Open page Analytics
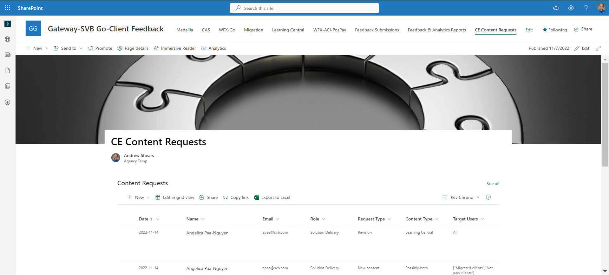 click(x=213, y=48)
